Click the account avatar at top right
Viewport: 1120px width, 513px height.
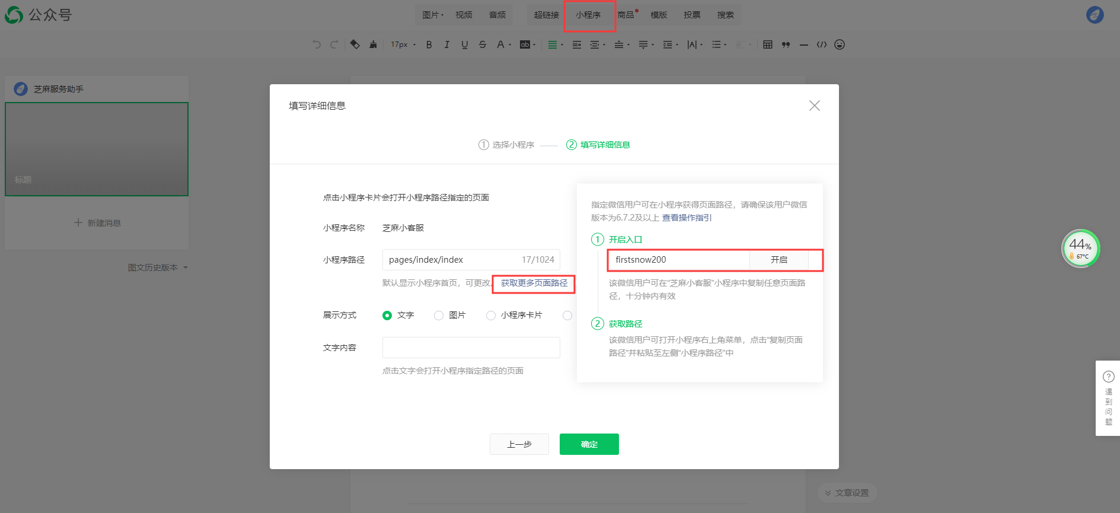coord(1095,15)
